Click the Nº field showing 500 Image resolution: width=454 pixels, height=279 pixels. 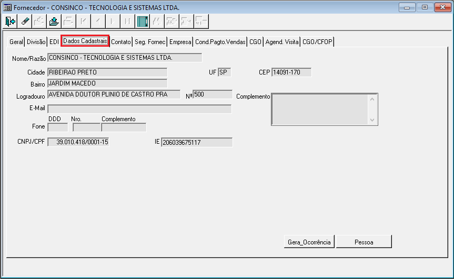(x=213, y=94)
